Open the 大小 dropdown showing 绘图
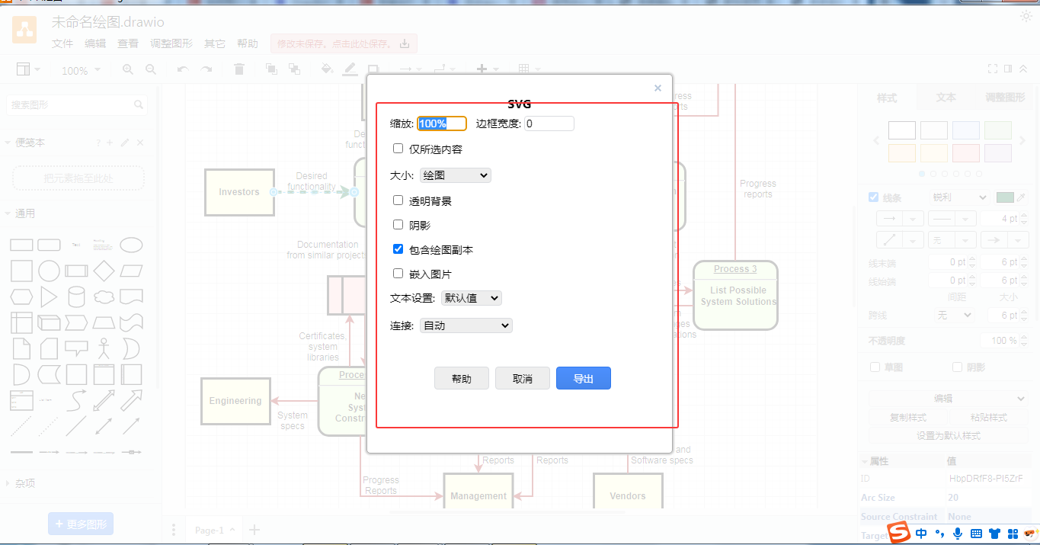Screen dimensions: 1040x545 click(455, 175)
